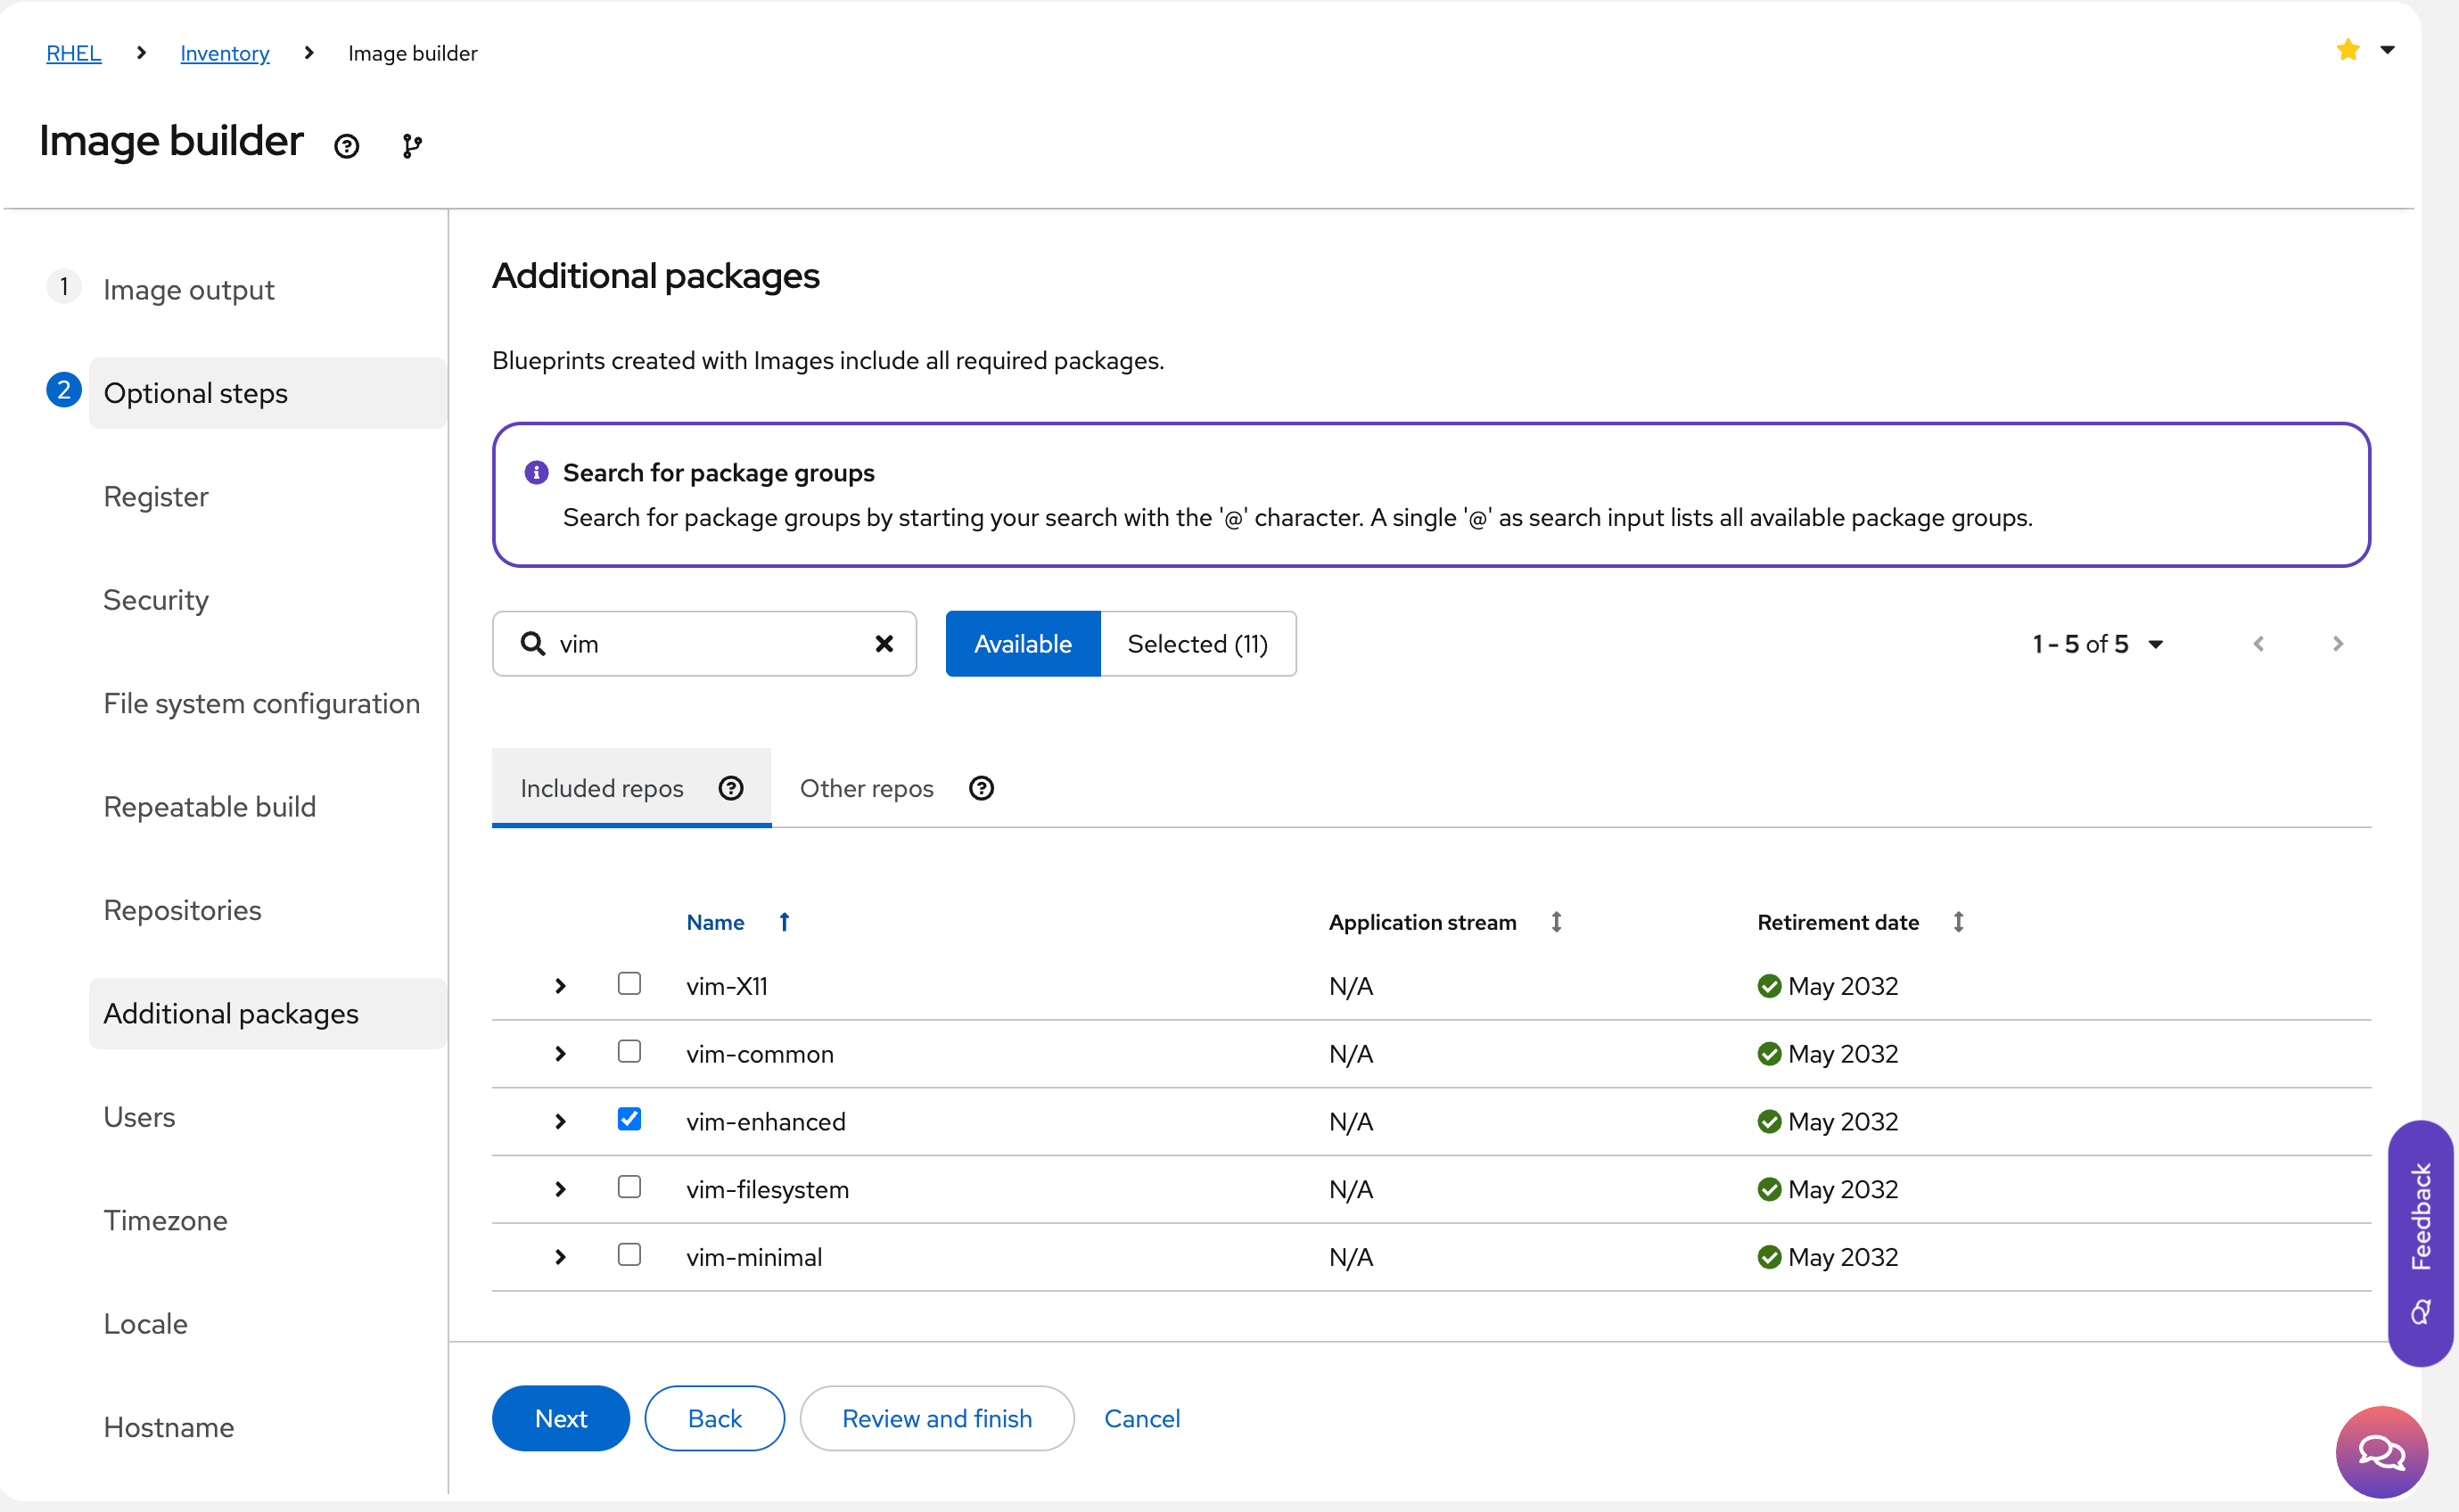Viewport: 2459px width, 1512px height.
Task: Click the Image builder help icon
Action: point(346,146)
